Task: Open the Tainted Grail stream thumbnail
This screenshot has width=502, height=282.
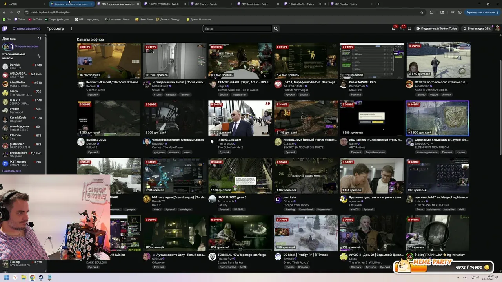Action: coord(240,61)
